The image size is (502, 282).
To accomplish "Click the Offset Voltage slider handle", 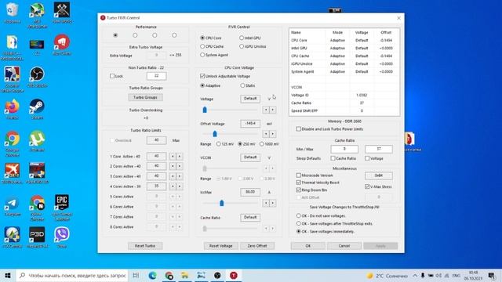I will point(215,134).
